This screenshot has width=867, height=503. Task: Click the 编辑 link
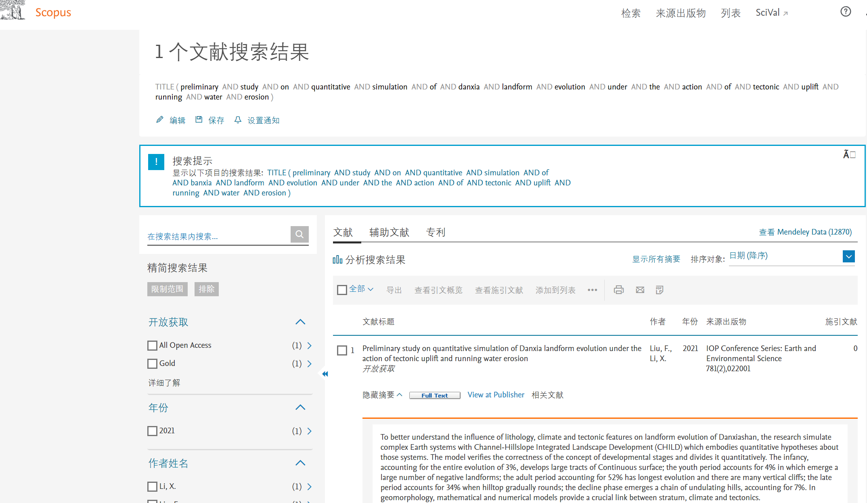click(x=177, y=120)
